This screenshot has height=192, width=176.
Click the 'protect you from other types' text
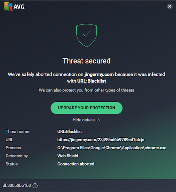[89, 90]
